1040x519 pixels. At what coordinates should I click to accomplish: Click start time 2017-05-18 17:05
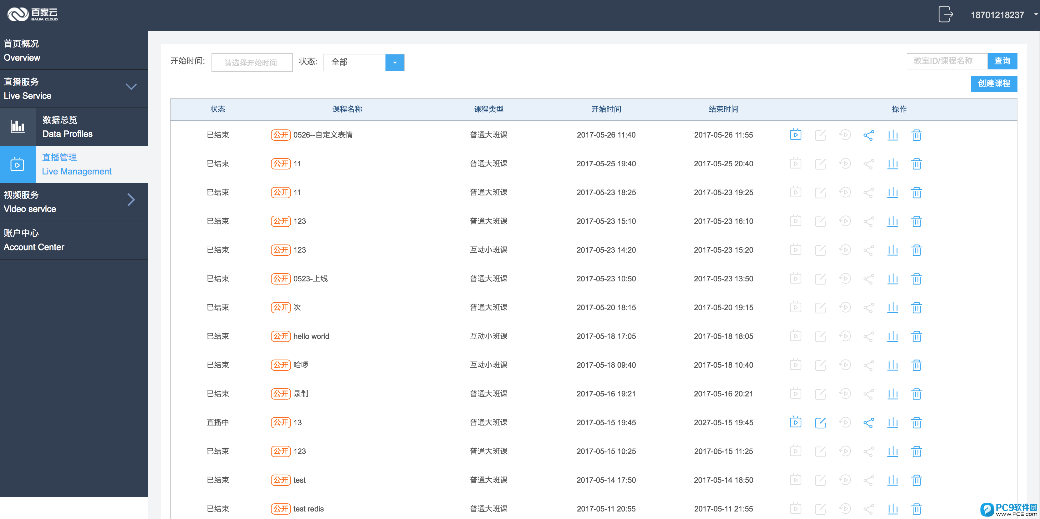coord(606,336)
